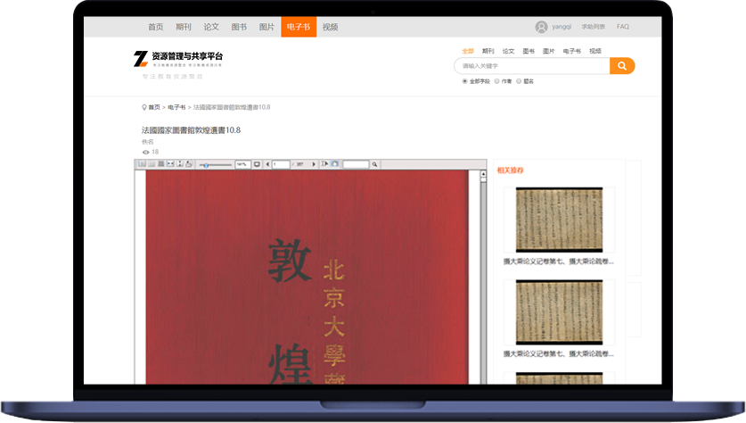Open the second recommended manuscript thumbnail
This screenshot has width=746, height=423.
point(559,312)
